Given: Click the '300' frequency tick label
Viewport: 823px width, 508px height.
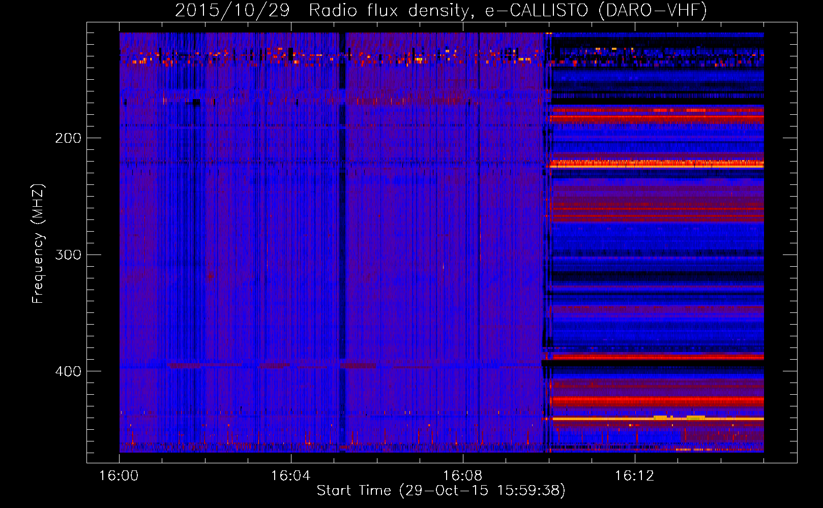Looking at the screenshot, I should (x=68, y=255).
